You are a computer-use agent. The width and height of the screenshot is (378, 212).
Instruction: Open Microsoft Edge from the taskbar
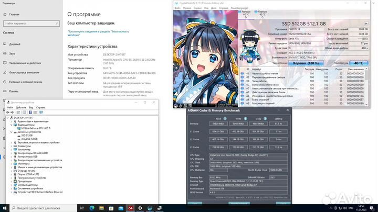(92, 208)
